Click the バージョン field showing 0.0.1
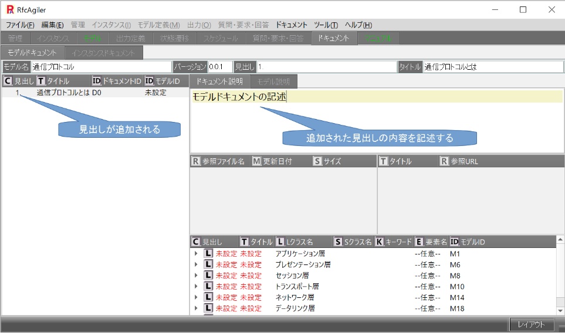This screenshot has height=333, width=565. (220, 67)
